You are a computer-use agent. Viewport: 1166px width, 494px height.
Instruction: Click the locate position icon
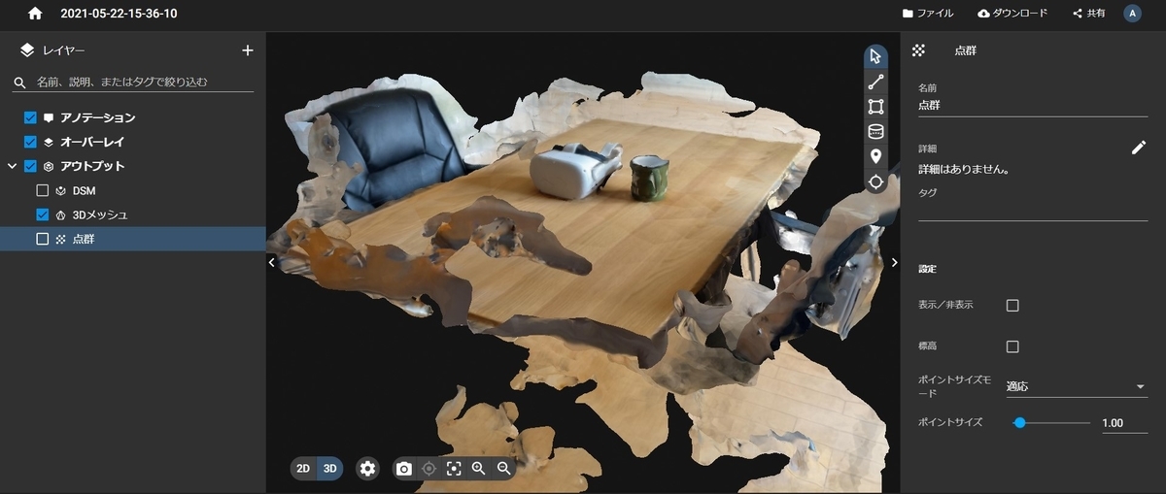429,469
